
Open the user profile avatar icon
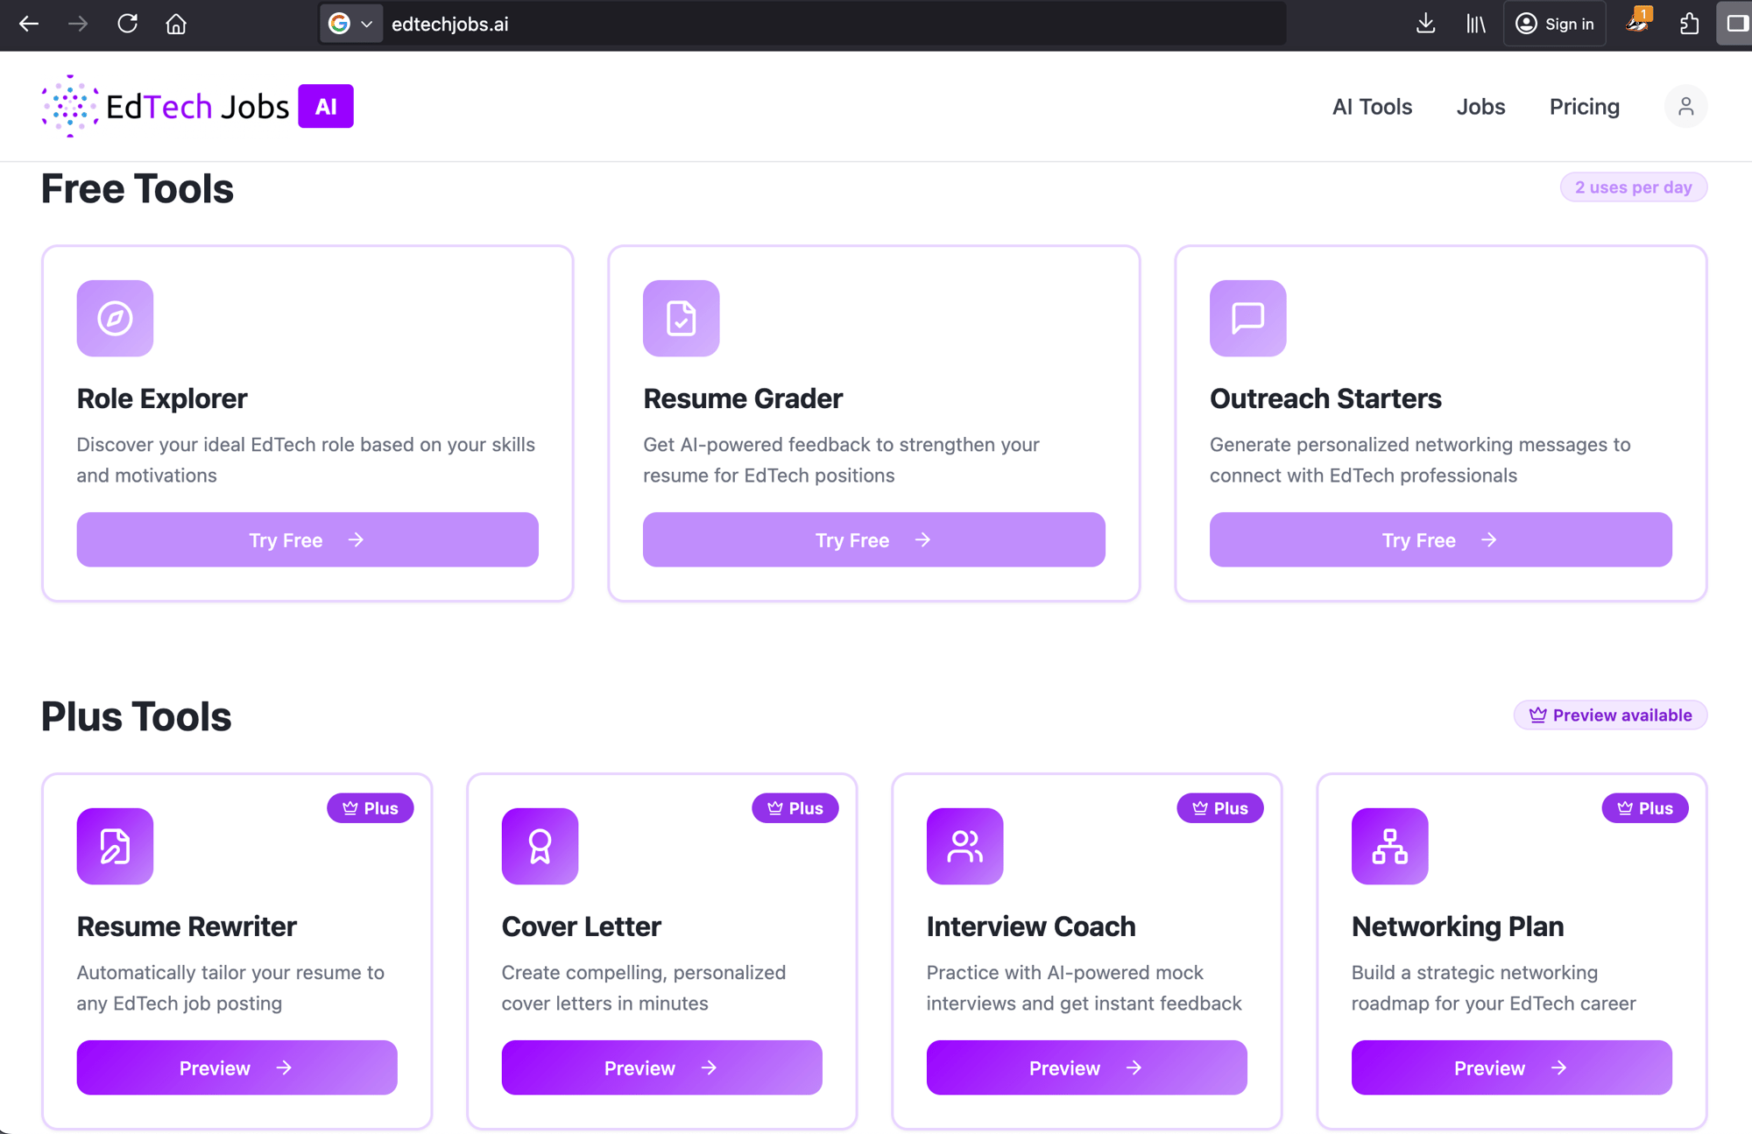[1685, 107]
